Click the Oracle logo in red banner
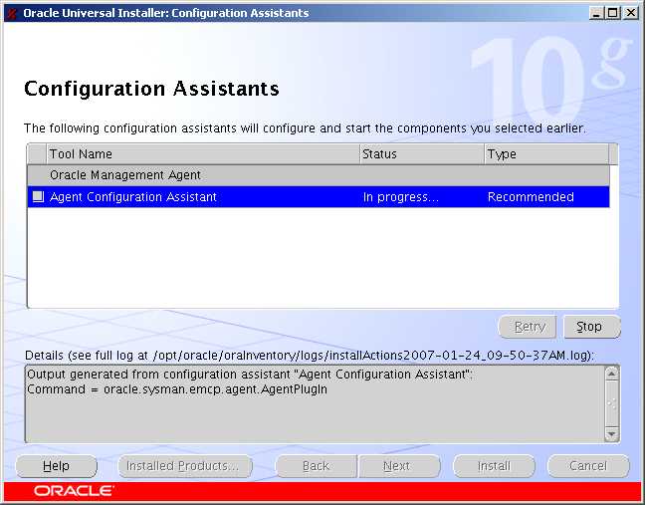Screen dimensions: 645x505 pyautogui.click(x=74, y=491)
